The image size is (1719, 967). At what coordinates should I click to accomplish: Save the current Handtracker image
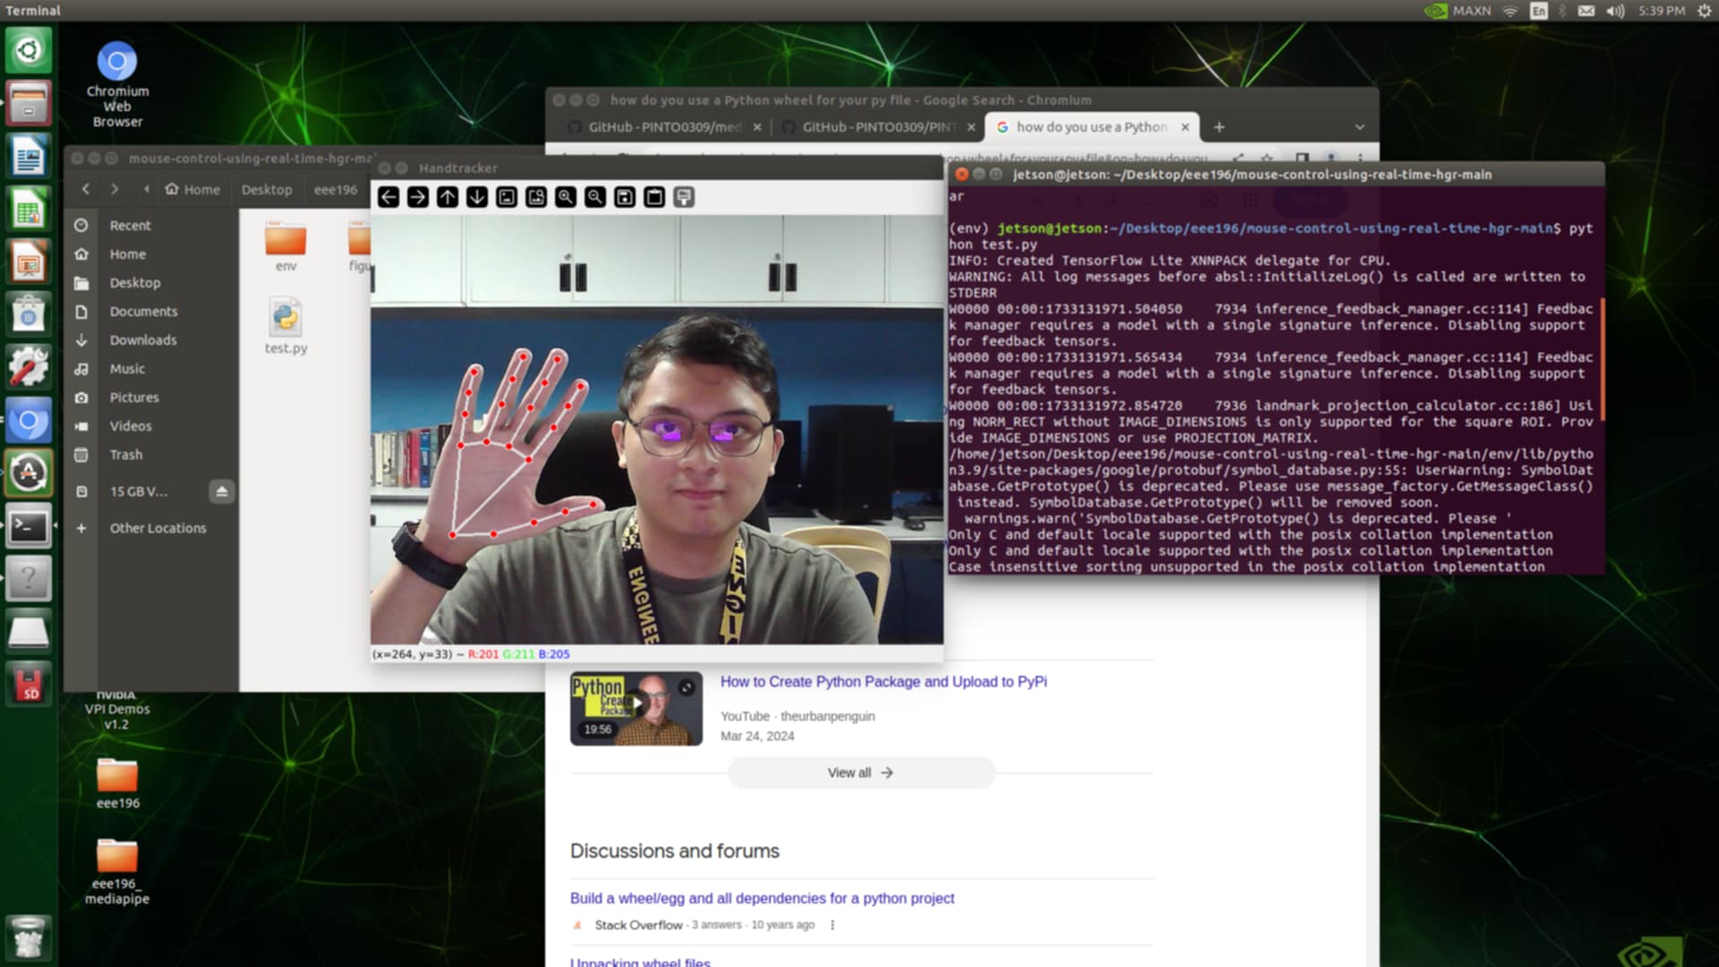(x=625, y=197)
